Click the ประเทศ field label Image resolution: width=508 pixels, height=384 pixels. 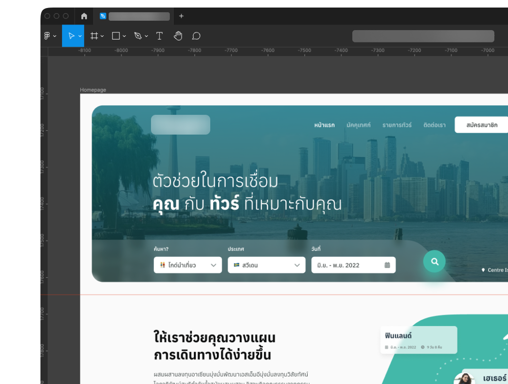[236, 249]
